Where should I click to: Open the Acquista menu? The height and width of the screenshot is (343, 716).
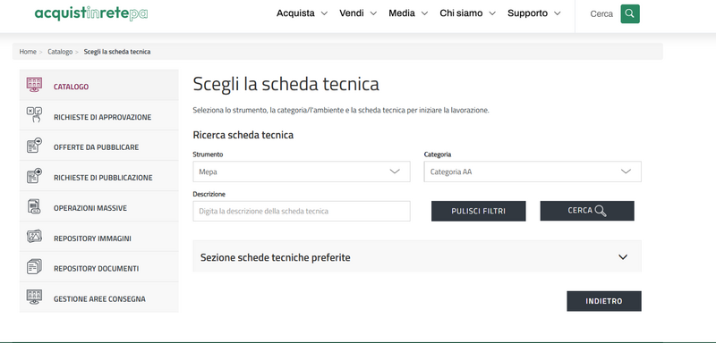302,13
